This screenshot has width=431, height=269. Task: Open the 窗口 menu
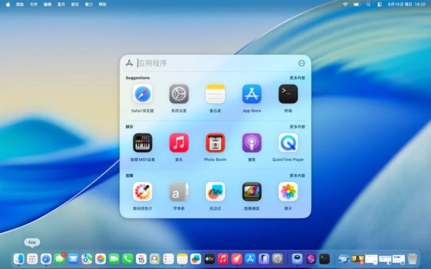tap(88, 4)
